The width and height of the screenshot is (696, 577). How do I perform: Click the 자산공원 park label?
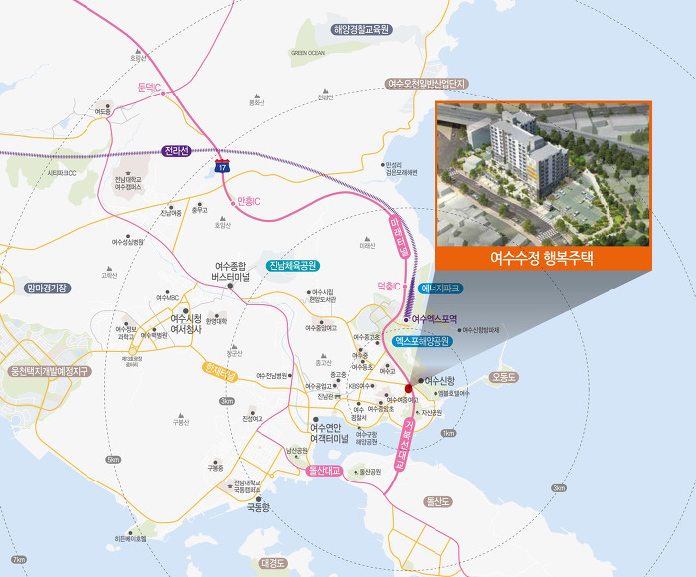click(x=432, y=413)
